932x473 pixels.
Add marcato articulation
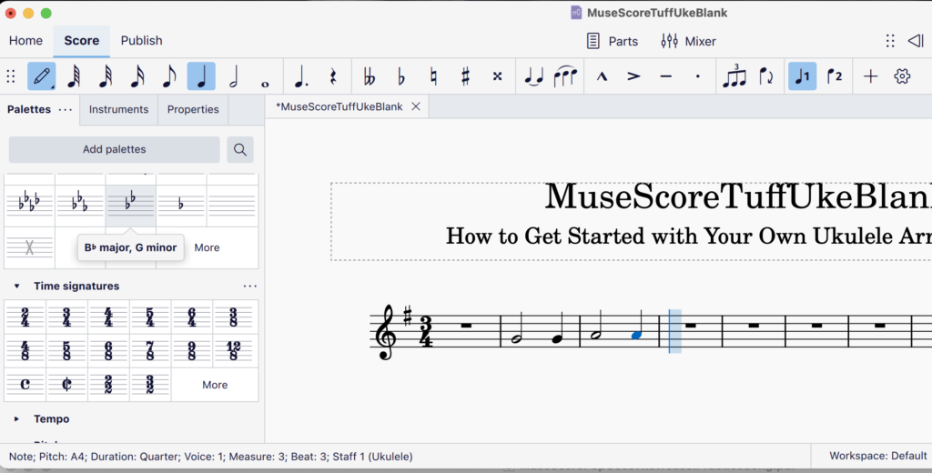(603, 76)
